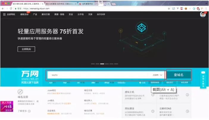Open the 白金域名 link
Screen dimensions: 209x120
(x=51, y=111)
